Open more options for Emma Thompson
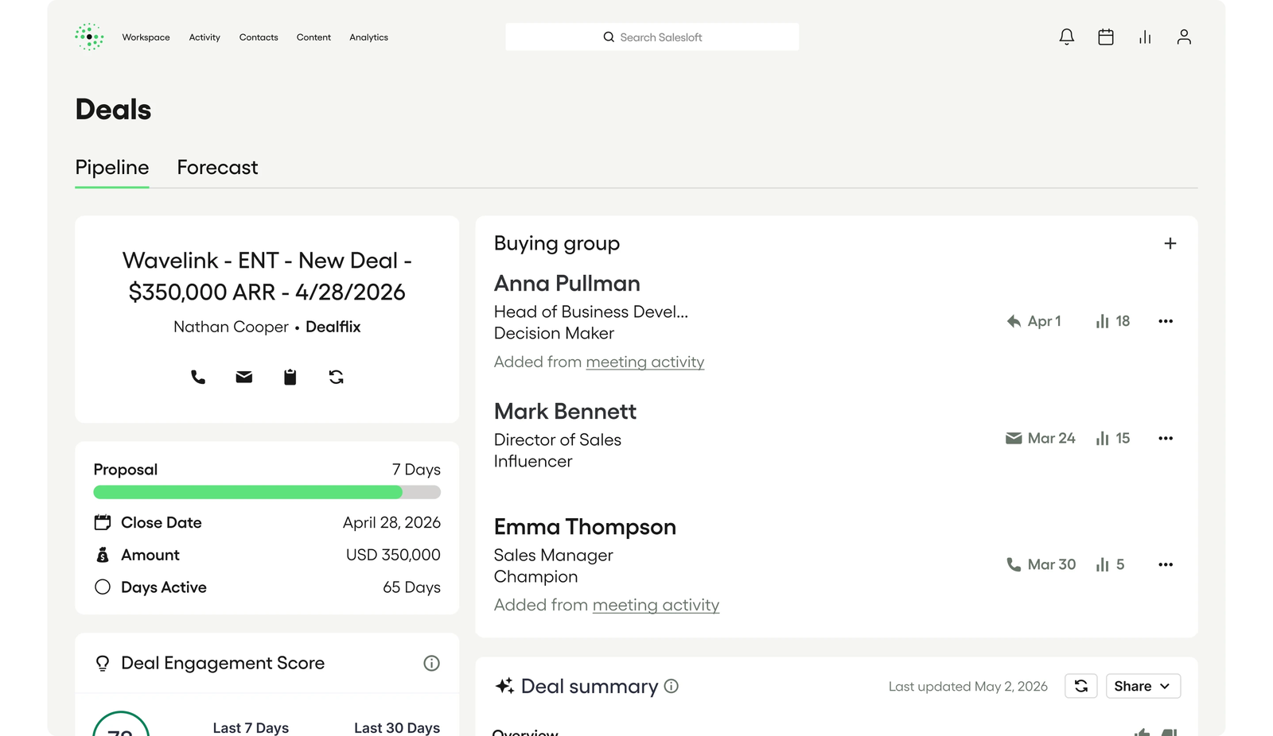Screen dimensions: 1273x736 [1166, 564]
